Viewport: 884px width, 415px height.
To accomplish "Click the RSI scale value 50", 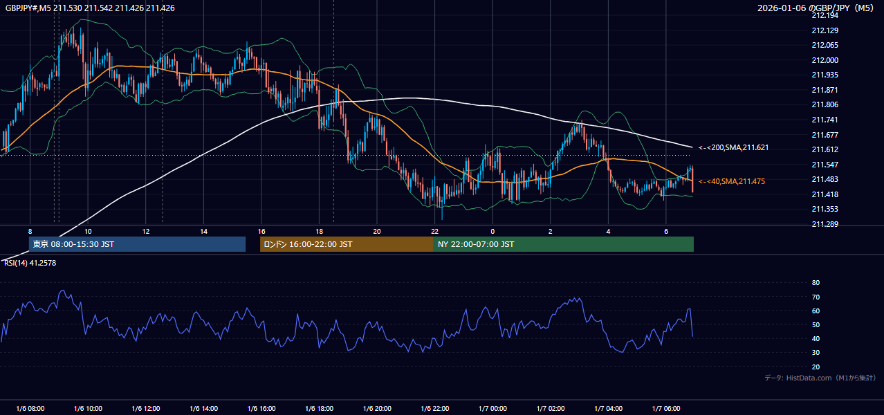I will [x=816, y=324].
